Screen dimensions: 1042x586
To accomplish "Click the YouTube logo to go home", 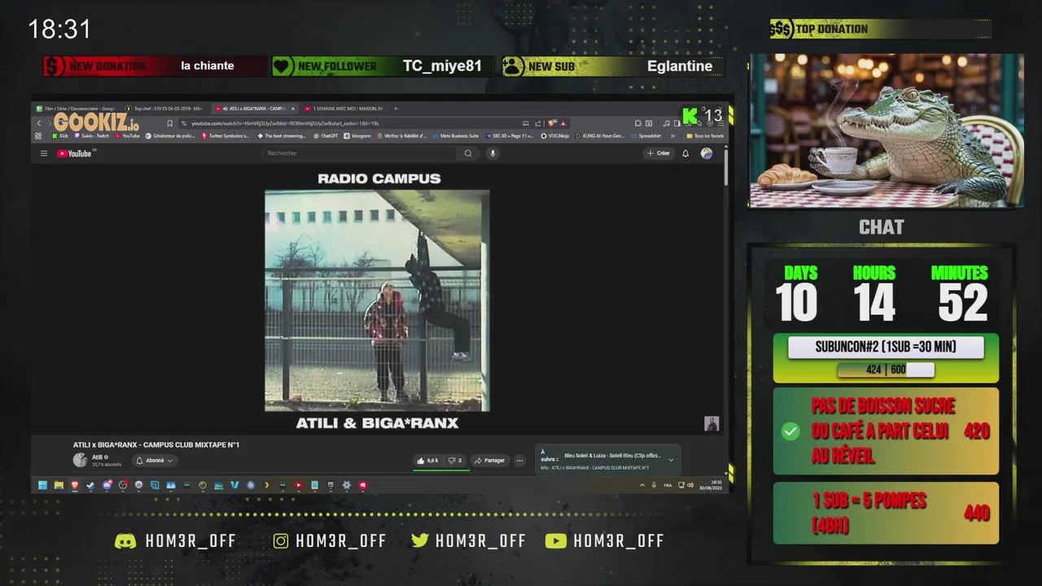I will tap(74, 153).
